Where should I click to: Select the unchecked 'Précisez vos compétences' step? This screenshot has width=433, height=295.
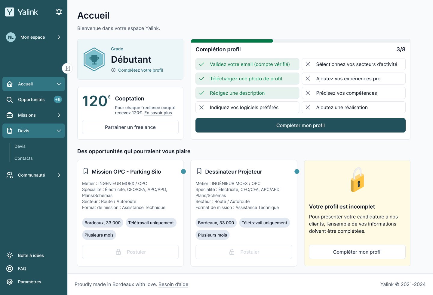[x=354, y=93]
